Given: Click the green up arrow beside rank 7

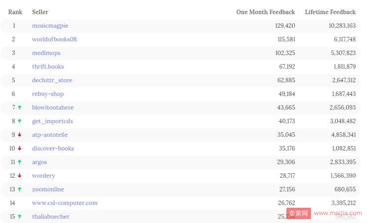Looking at the screenshot, I should (x=20, y=107).
